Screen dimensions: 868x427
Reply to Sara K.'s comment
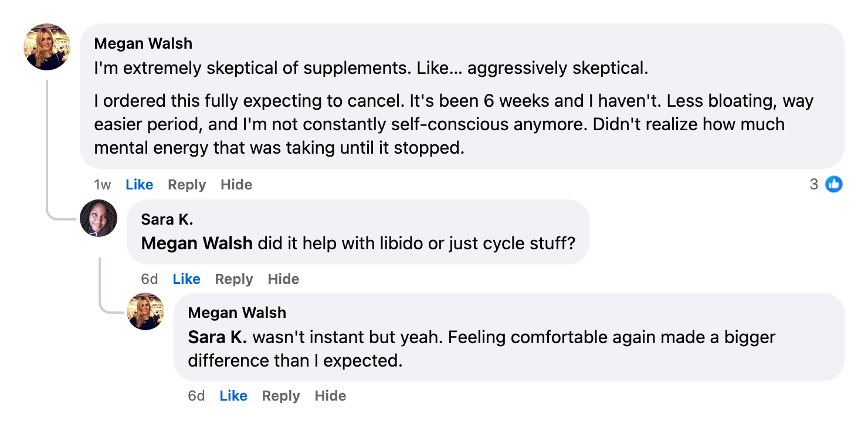click(x=234, y=279)
